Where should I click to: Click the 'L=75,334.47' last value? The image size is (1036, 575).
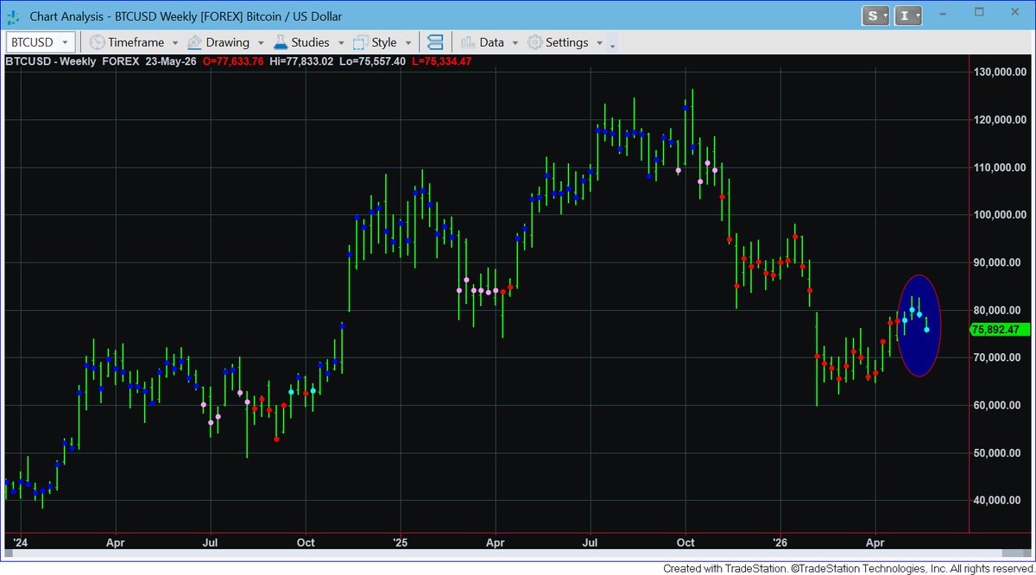(442, 61)
